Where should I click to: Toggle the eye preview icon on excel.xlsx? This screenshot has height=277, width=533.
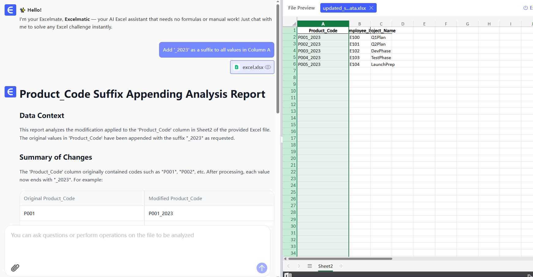point(268,67)
